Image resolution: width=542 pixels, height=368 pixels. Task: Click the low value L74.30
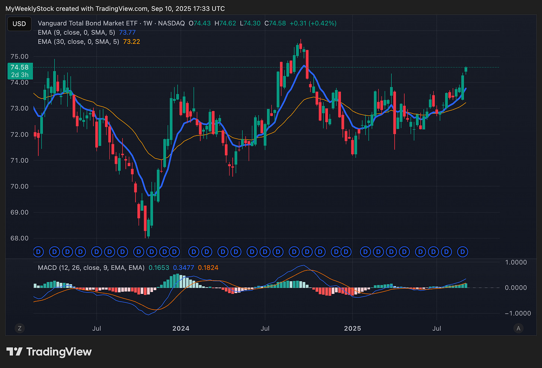pyautogui.click(x=250, y=23)
